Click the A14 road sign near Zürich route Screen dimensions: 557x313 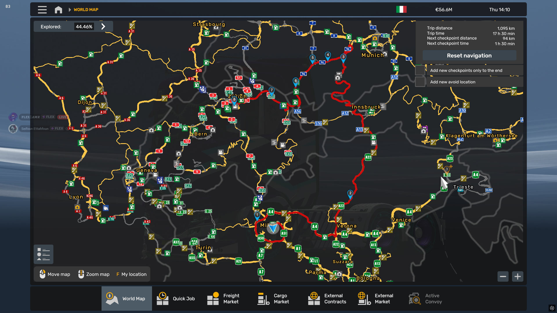[x=297, y=112]
